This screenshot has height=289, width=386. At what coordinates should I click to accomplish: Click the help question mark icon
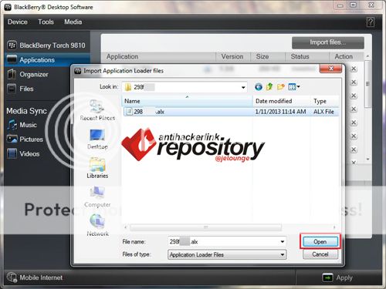(371, 22)
